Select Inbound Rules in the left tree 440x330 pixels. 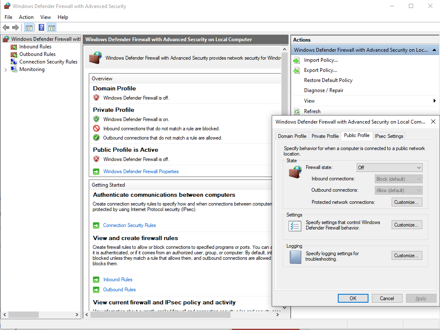pos(35,47)
